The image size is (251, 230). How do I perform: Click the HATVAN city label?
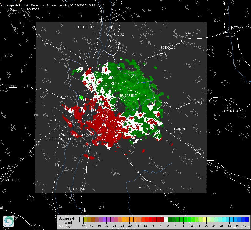coord(237,27)
